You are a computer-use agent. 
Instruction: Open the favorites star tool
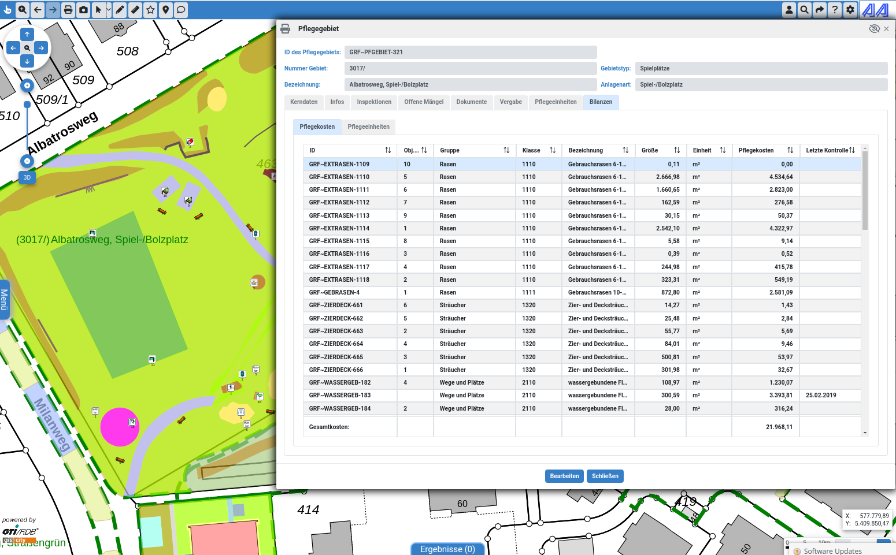(150, 10)
